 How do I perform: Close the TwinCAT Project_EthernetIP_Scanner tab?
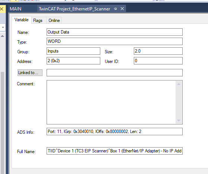tap(122, 9)
